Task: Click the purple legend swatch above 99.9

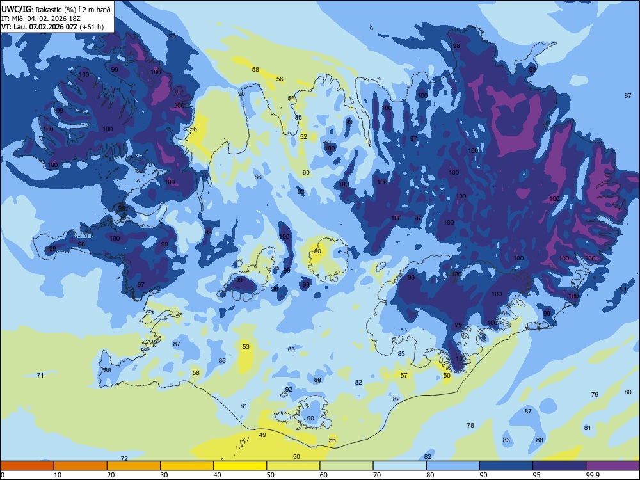Action: (x=612, y=466)
